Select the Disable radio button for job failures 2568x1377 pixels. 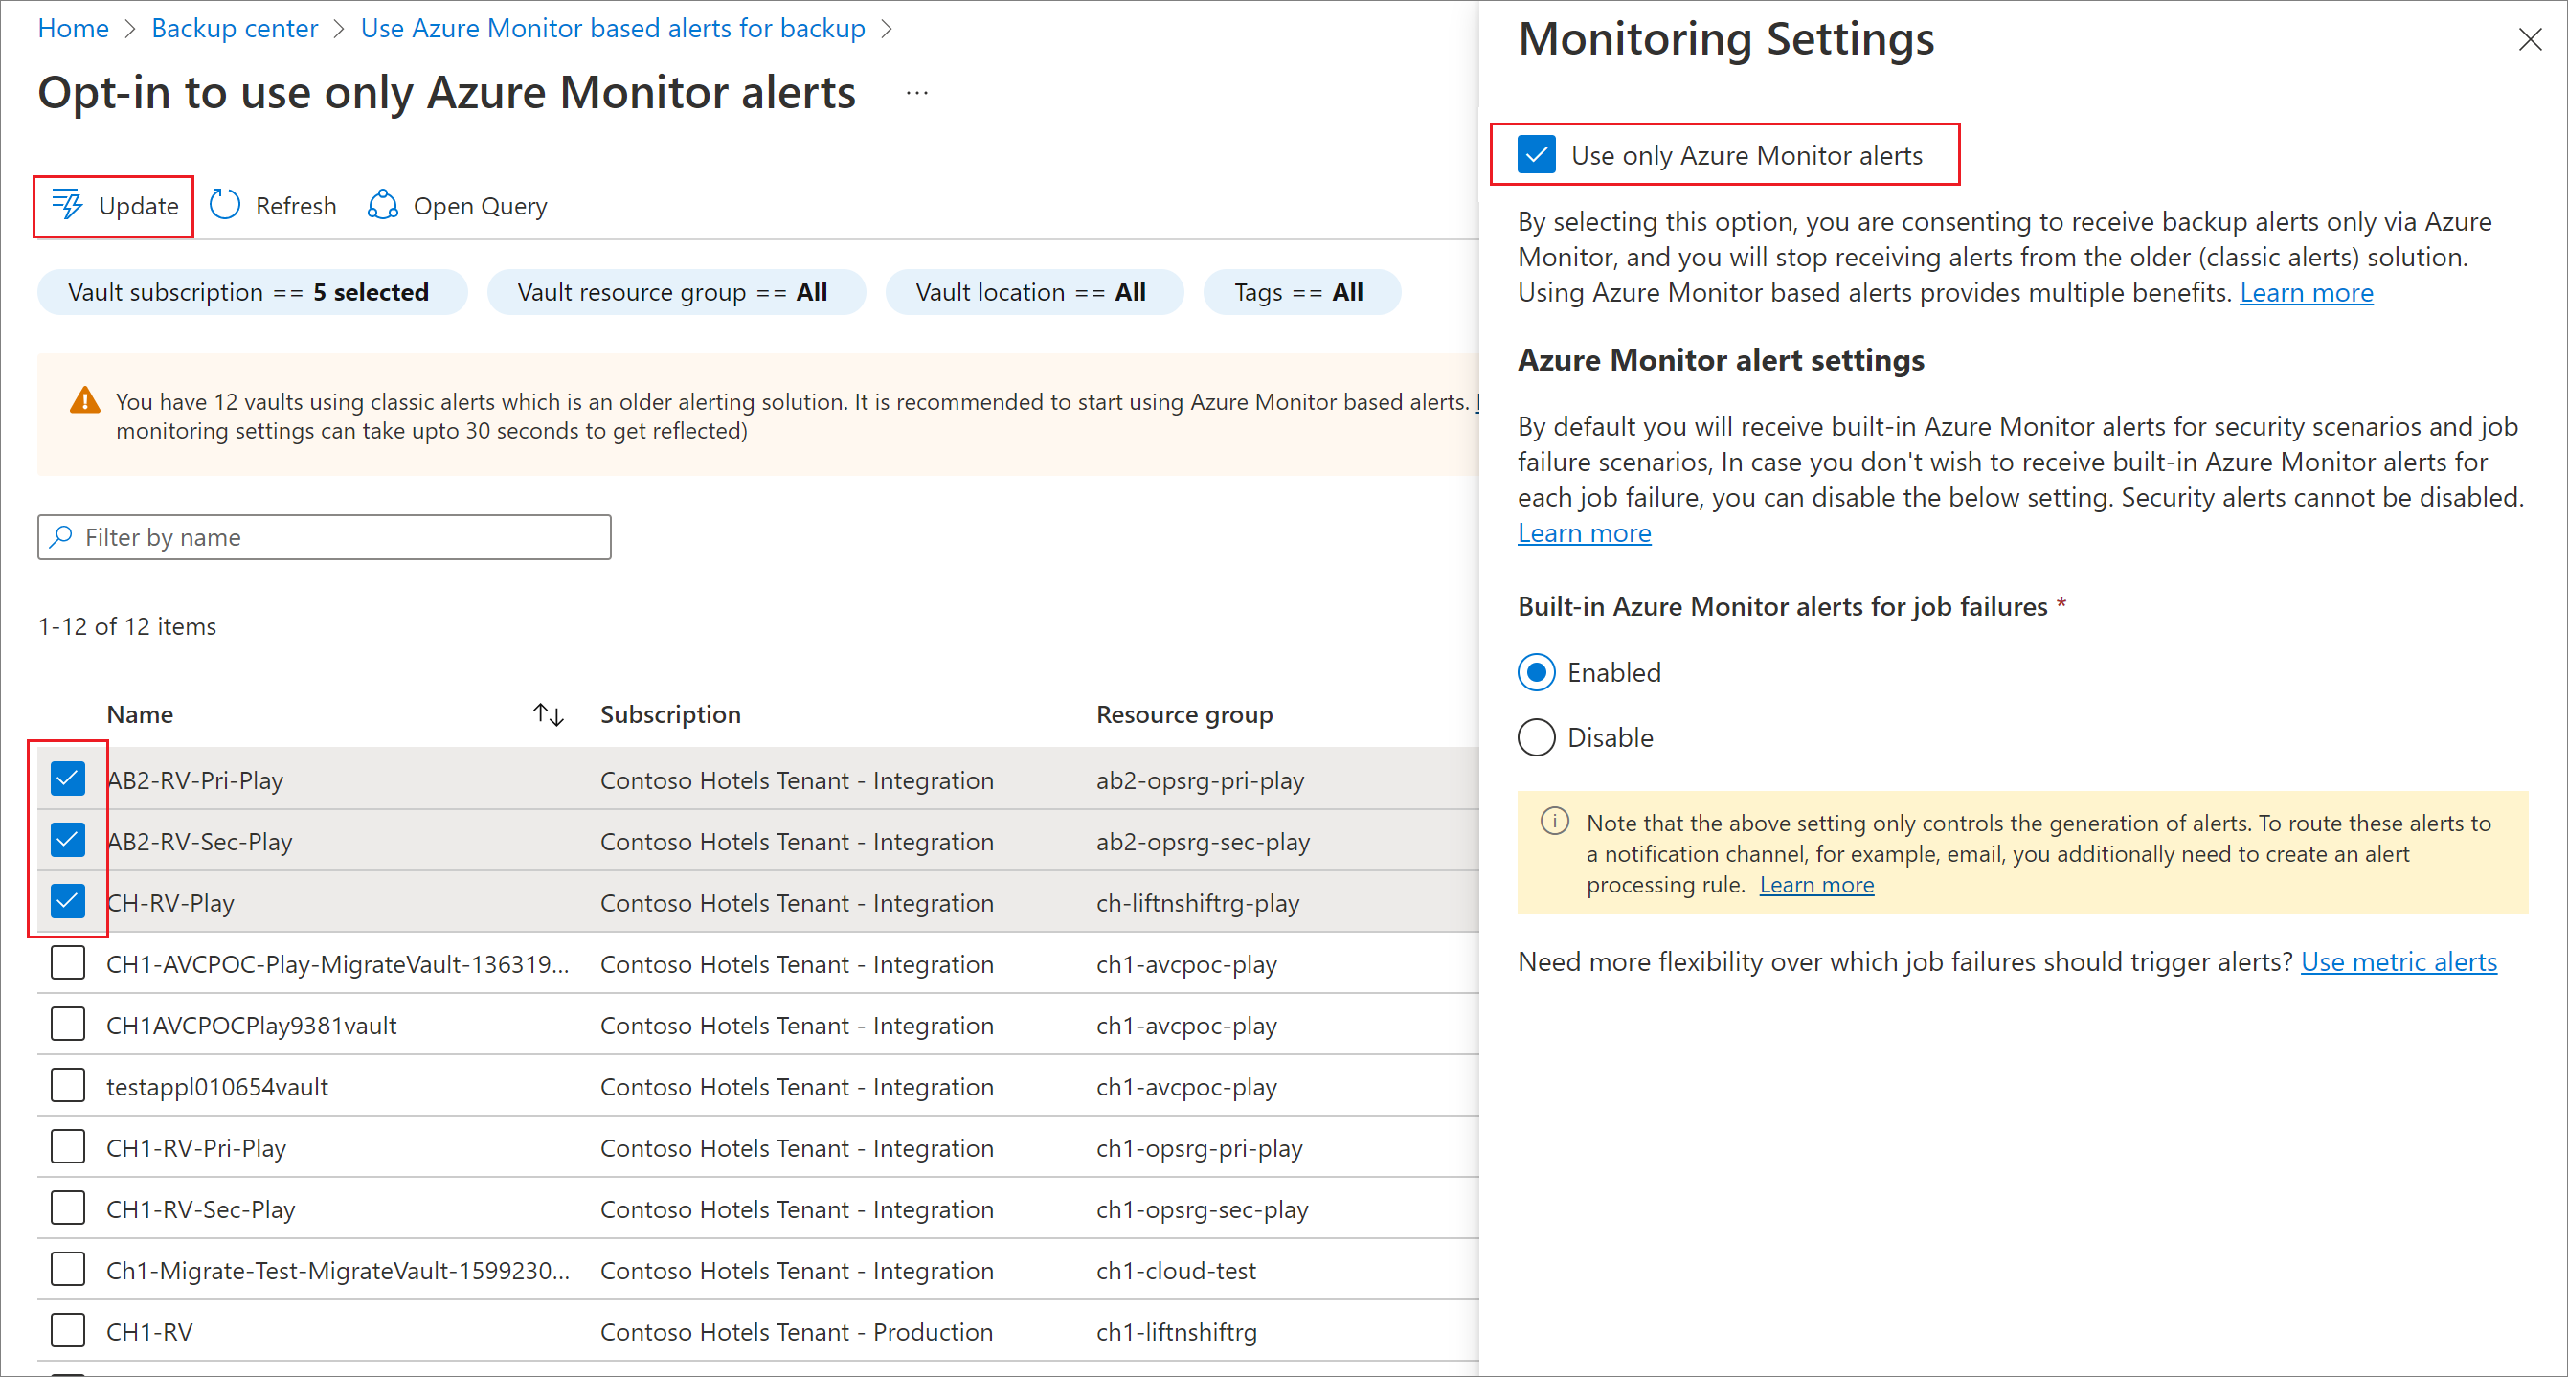pos(1539,735)
